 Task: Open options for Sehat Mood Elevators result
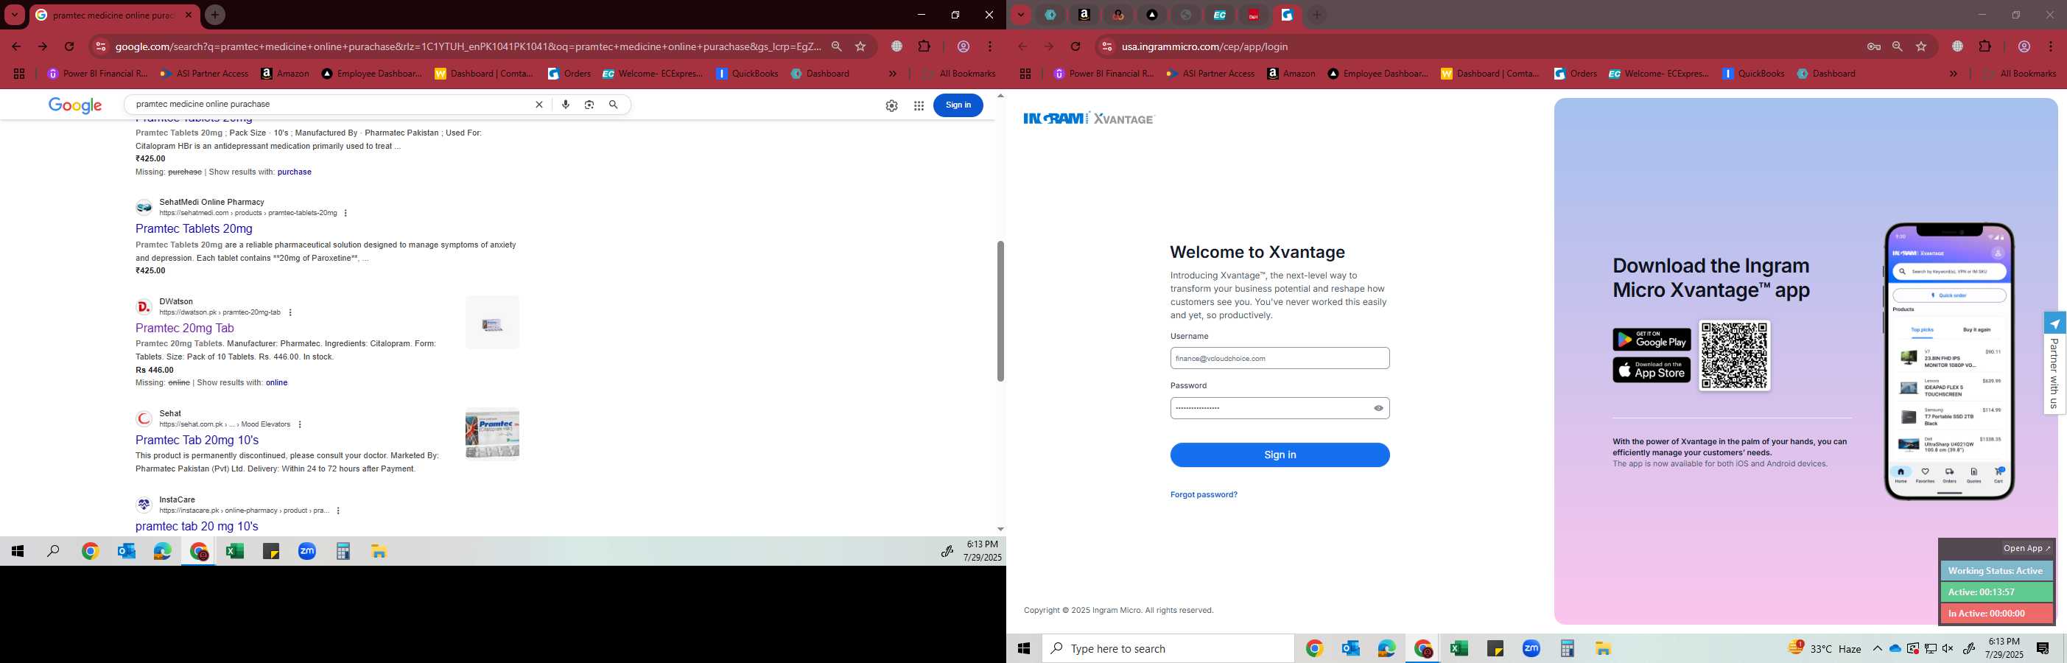point(299,424)
